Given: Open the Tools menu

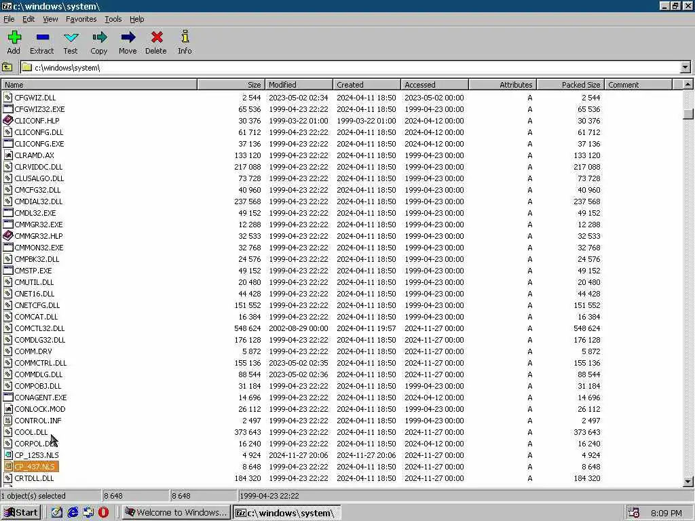Looking at the screenshot, I should (113, 19).
